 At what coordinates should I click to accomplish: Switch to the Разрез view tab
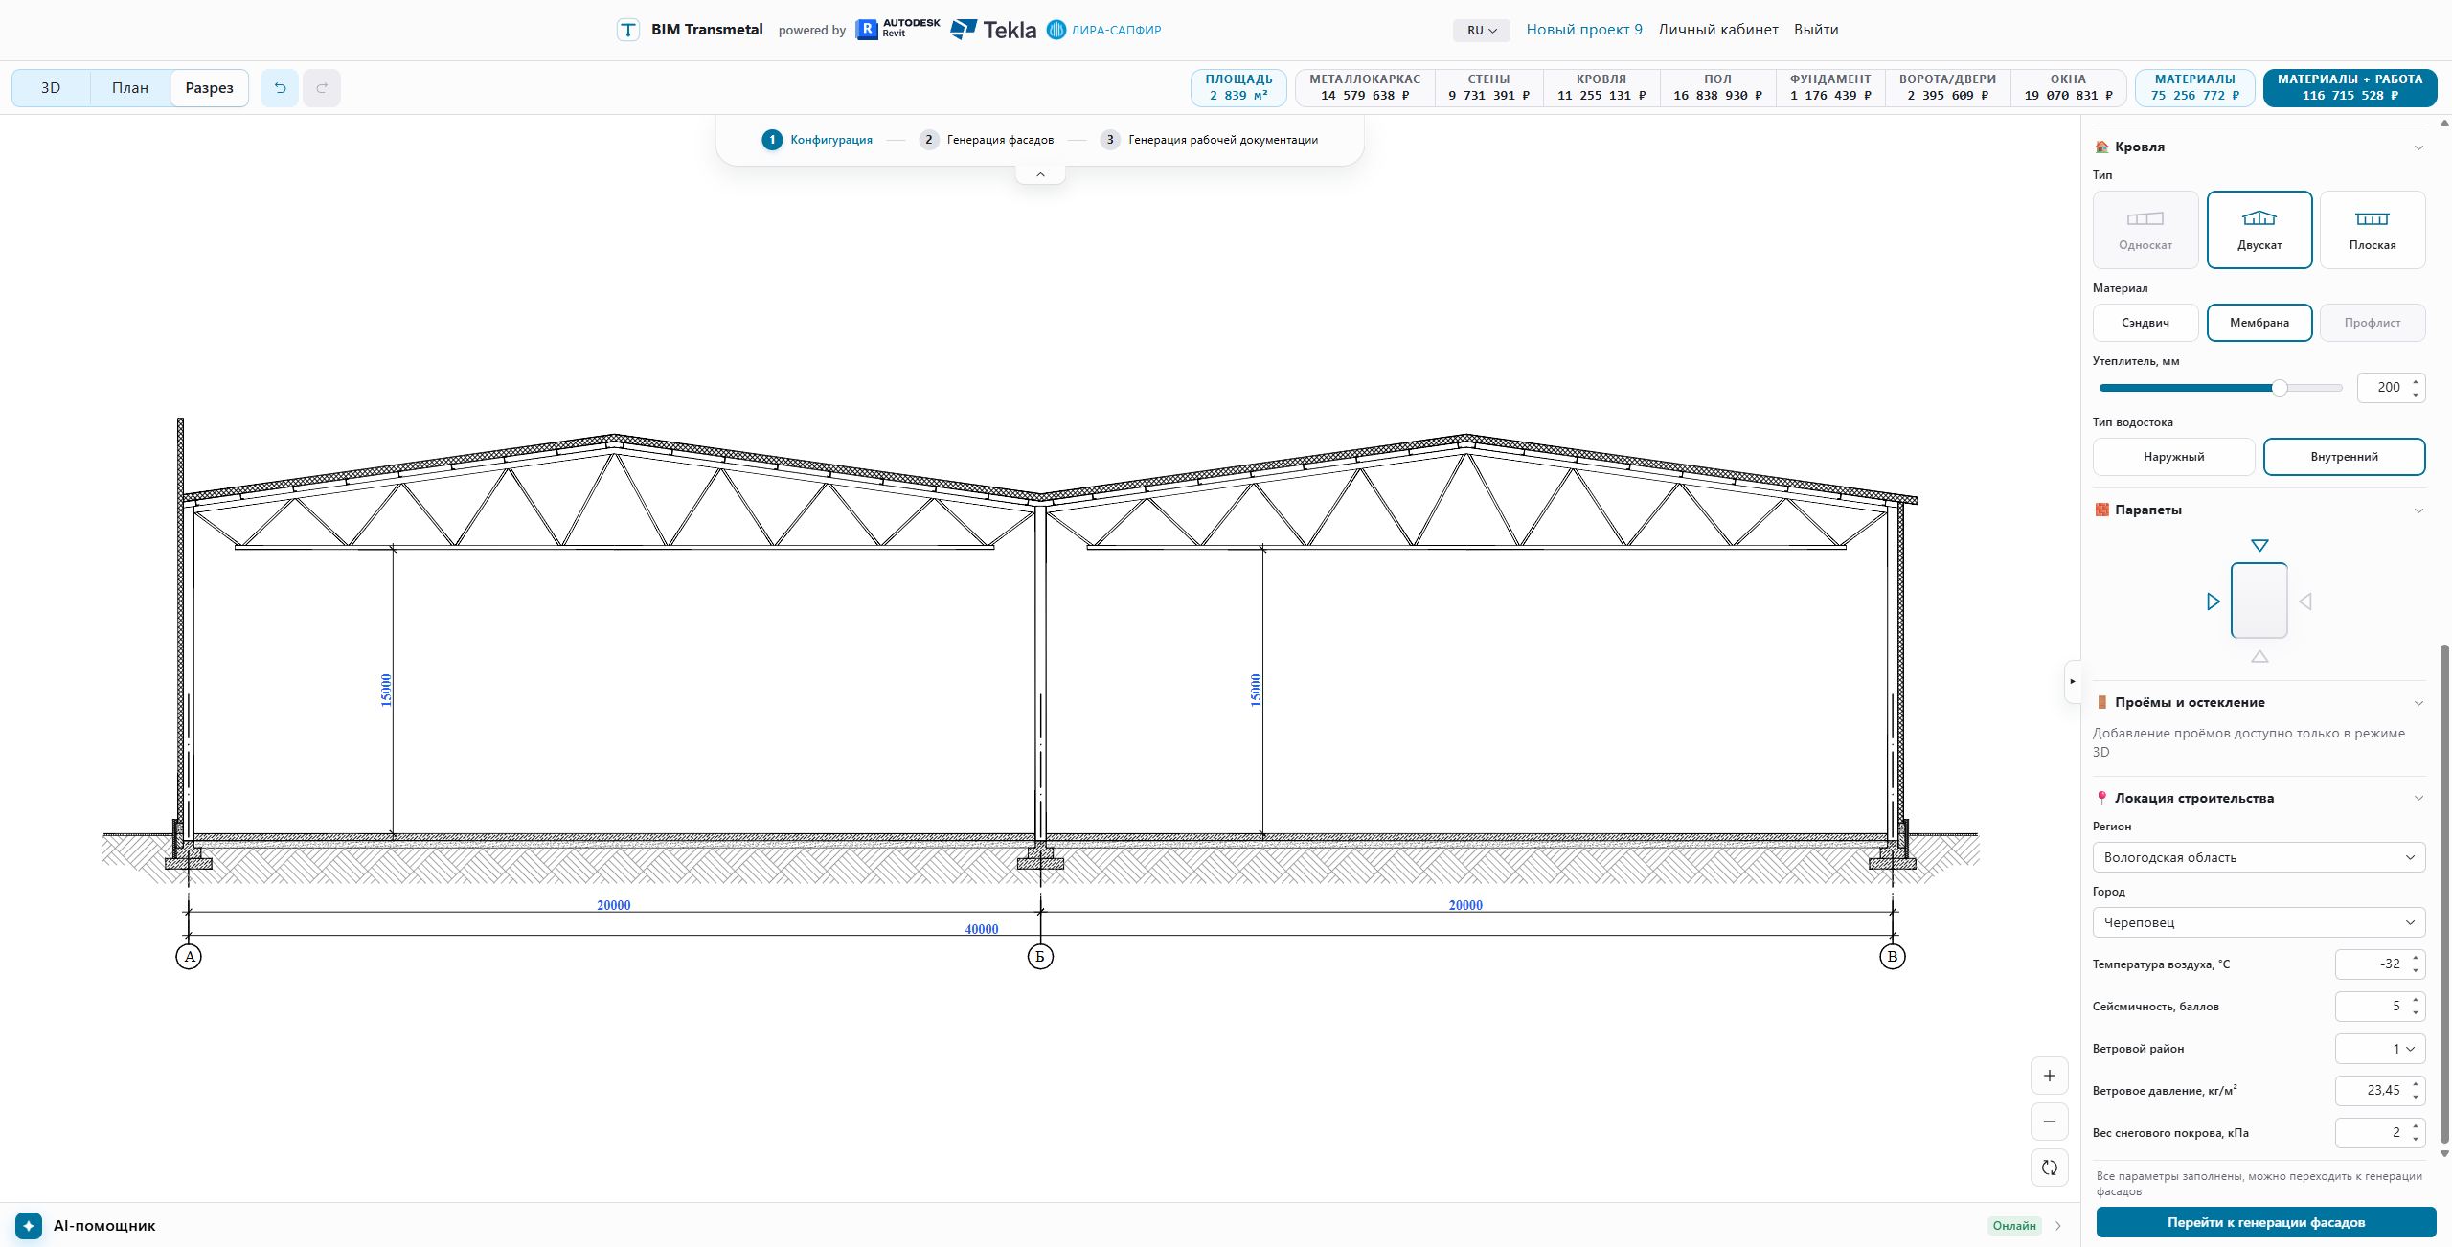pyautogui.click(x=210, y=88)
